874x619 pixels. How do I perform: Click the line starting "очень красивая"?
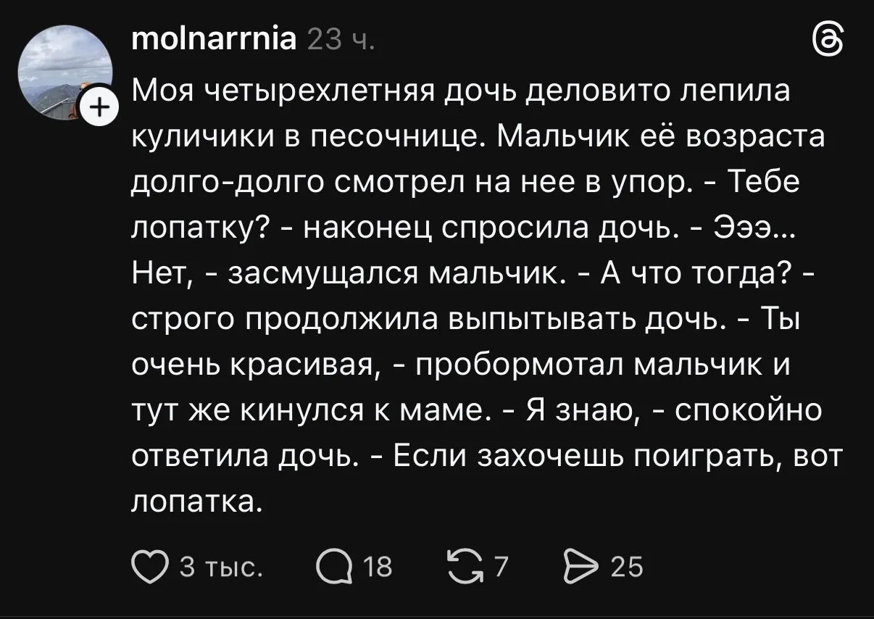458,365
